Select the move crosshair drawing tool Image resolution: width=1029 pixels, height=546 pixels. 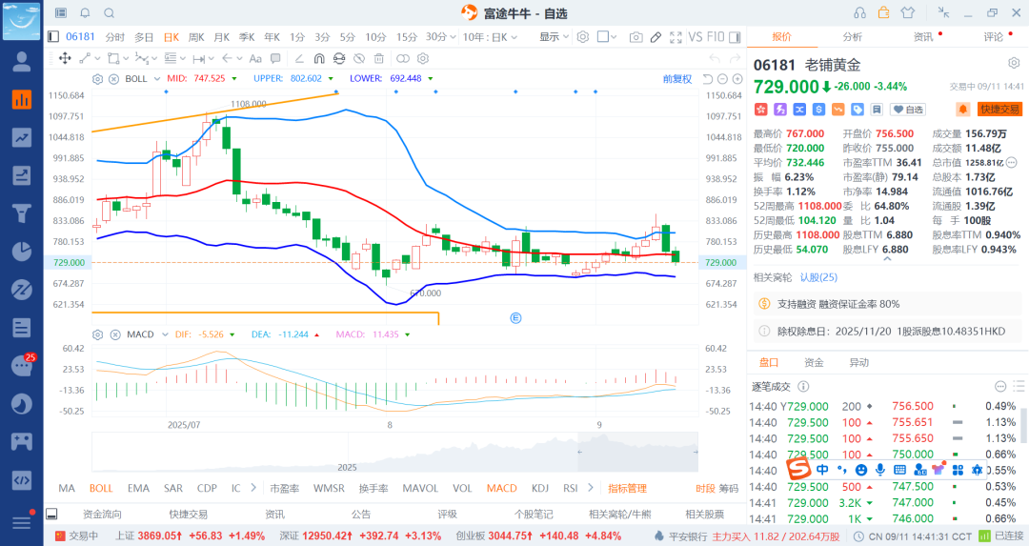pyautogui.click(x=65, y=58)
